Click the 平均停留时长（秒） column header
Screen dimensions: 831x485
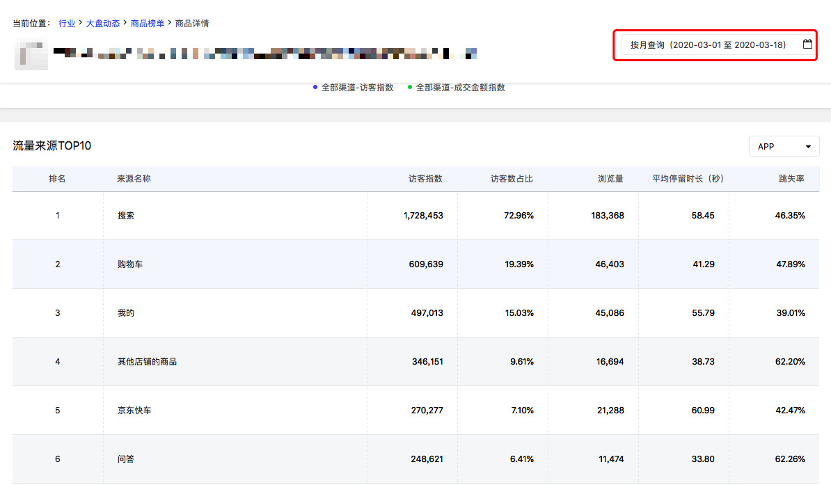point(688,179)
